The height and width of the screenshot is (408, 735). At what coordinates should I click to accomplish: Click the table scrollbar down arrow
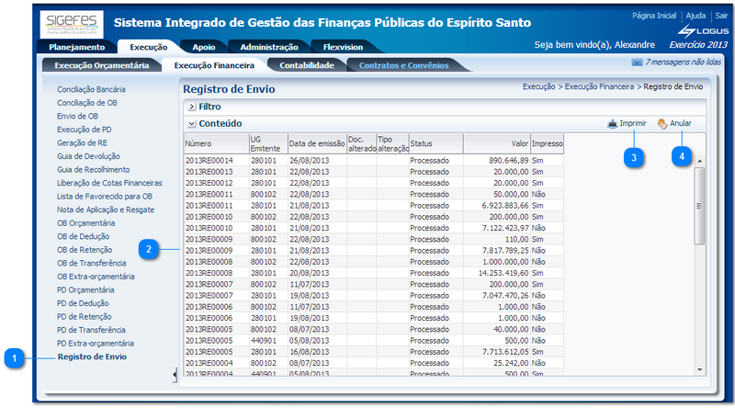point(699,370)
